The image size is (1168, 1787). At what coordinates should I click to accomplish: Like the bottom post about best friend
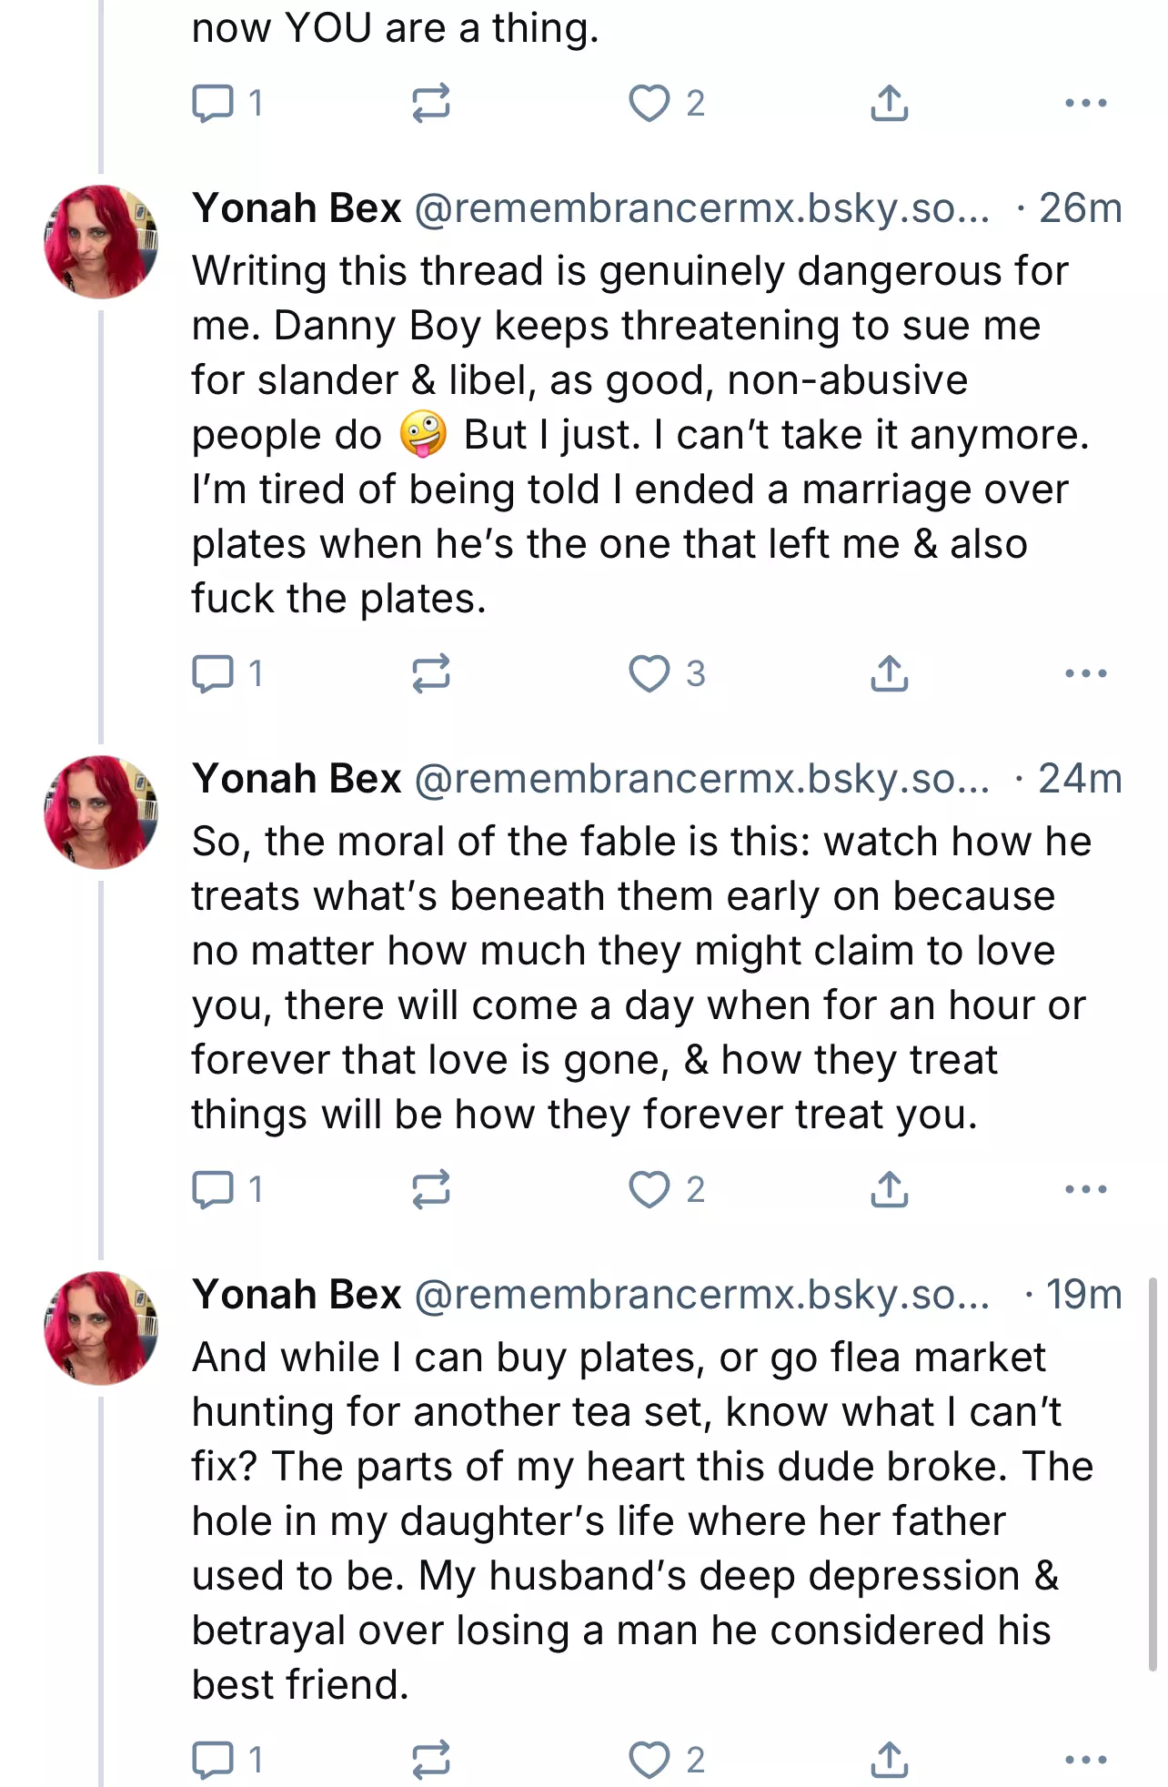click(x=649, y=1760)
